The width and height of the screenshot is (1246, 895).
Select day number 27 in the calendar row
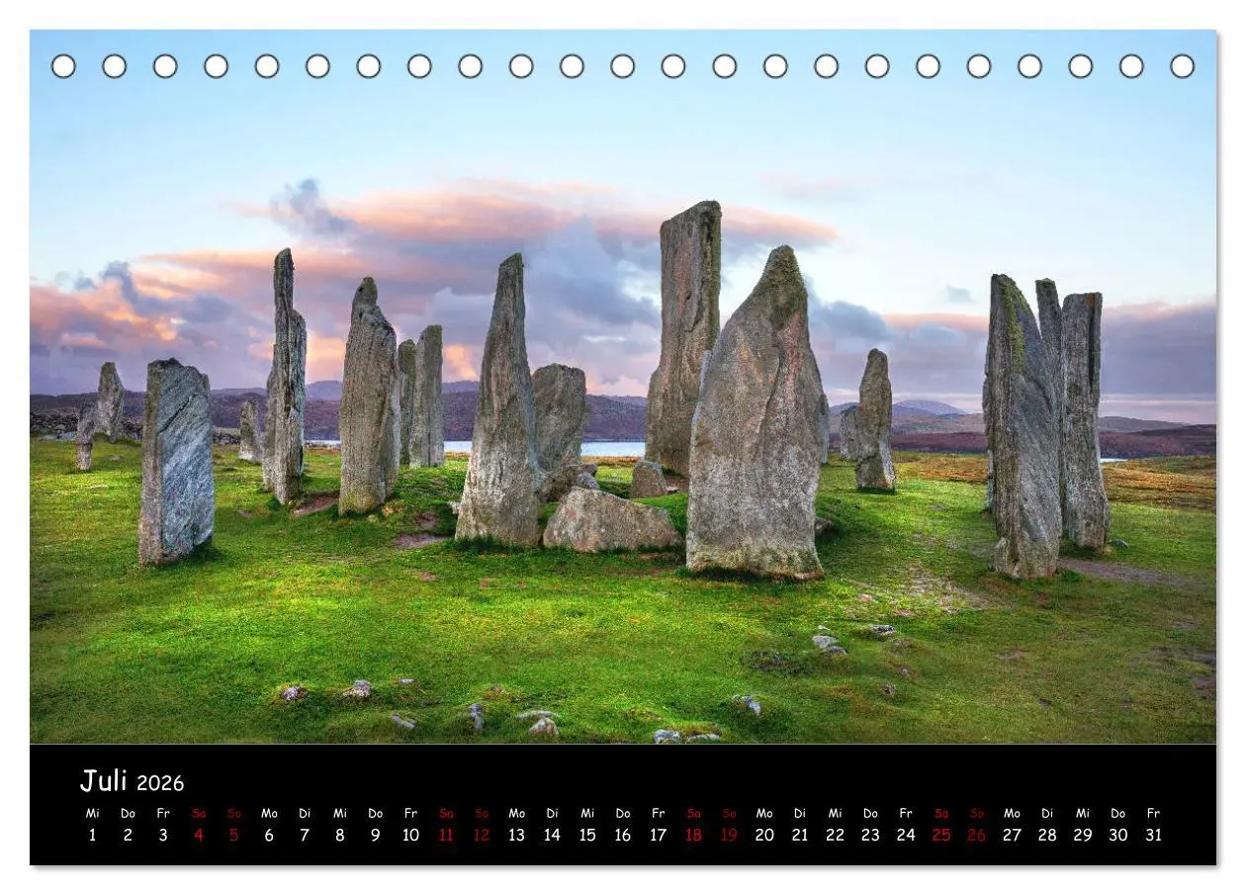[x=1012, y=835]
